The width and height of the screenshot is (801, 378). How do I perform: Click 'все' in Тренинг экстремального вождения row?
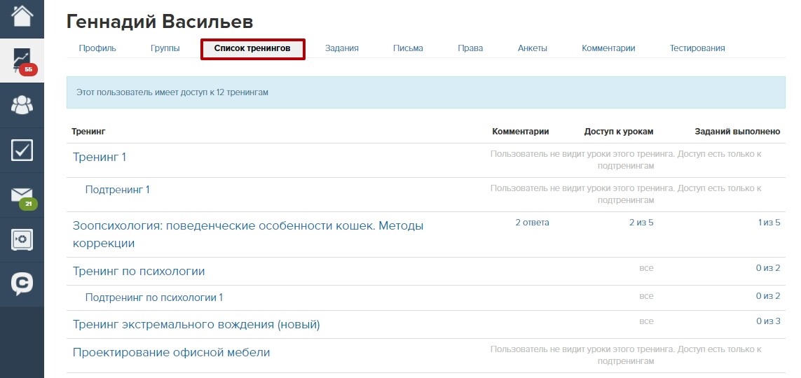click(646, 321)
